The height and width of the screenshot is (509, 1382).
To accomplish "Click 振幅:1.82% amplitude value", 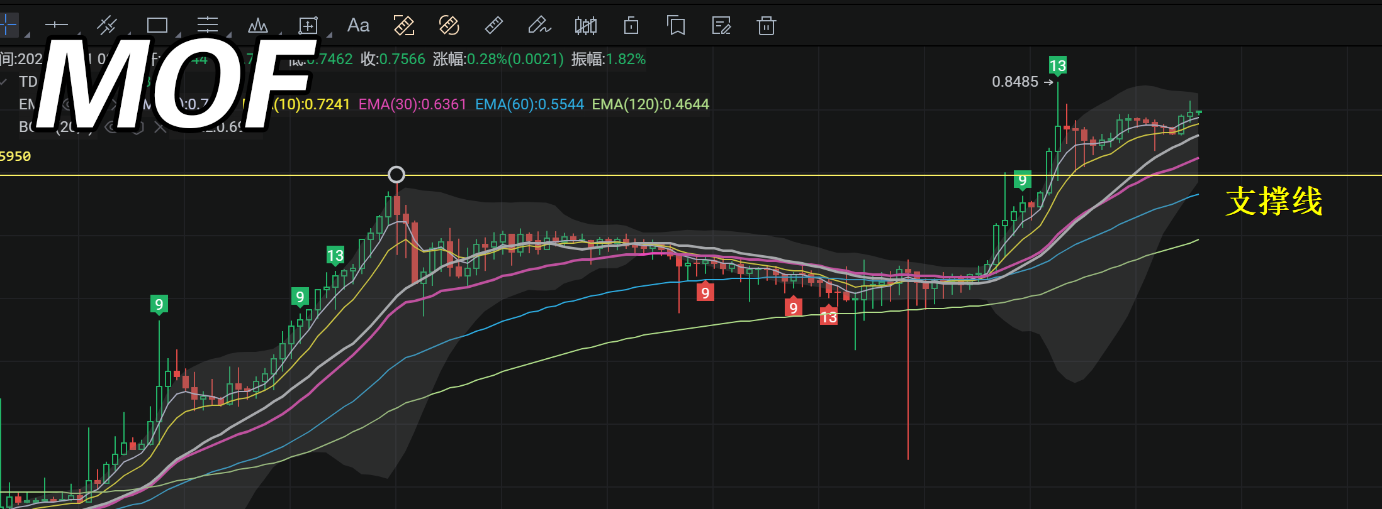I will click(609, 59).
